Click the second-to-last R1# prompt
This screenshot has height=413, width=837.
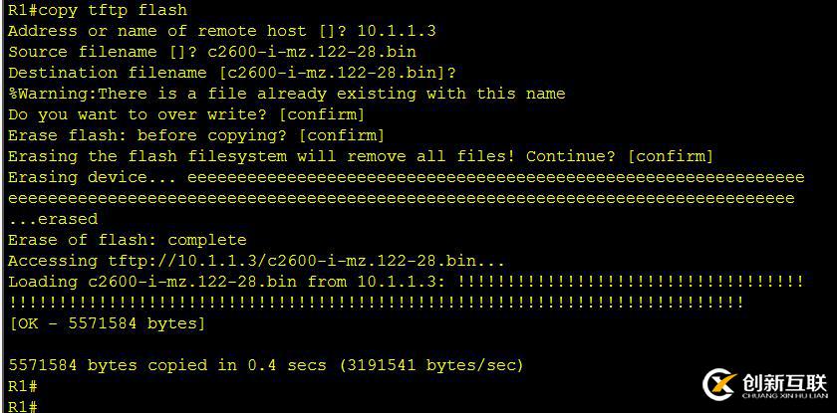(22, 386)
